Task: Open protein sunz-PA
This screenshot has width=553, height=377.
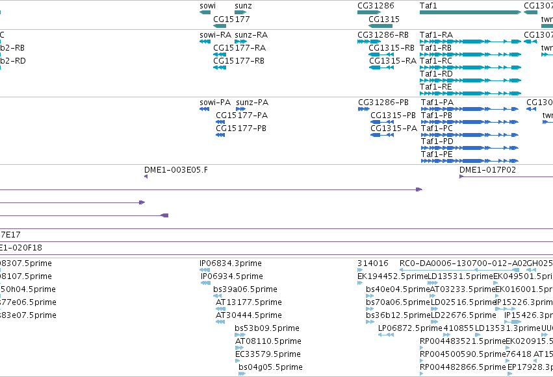Action: point(252,103)
